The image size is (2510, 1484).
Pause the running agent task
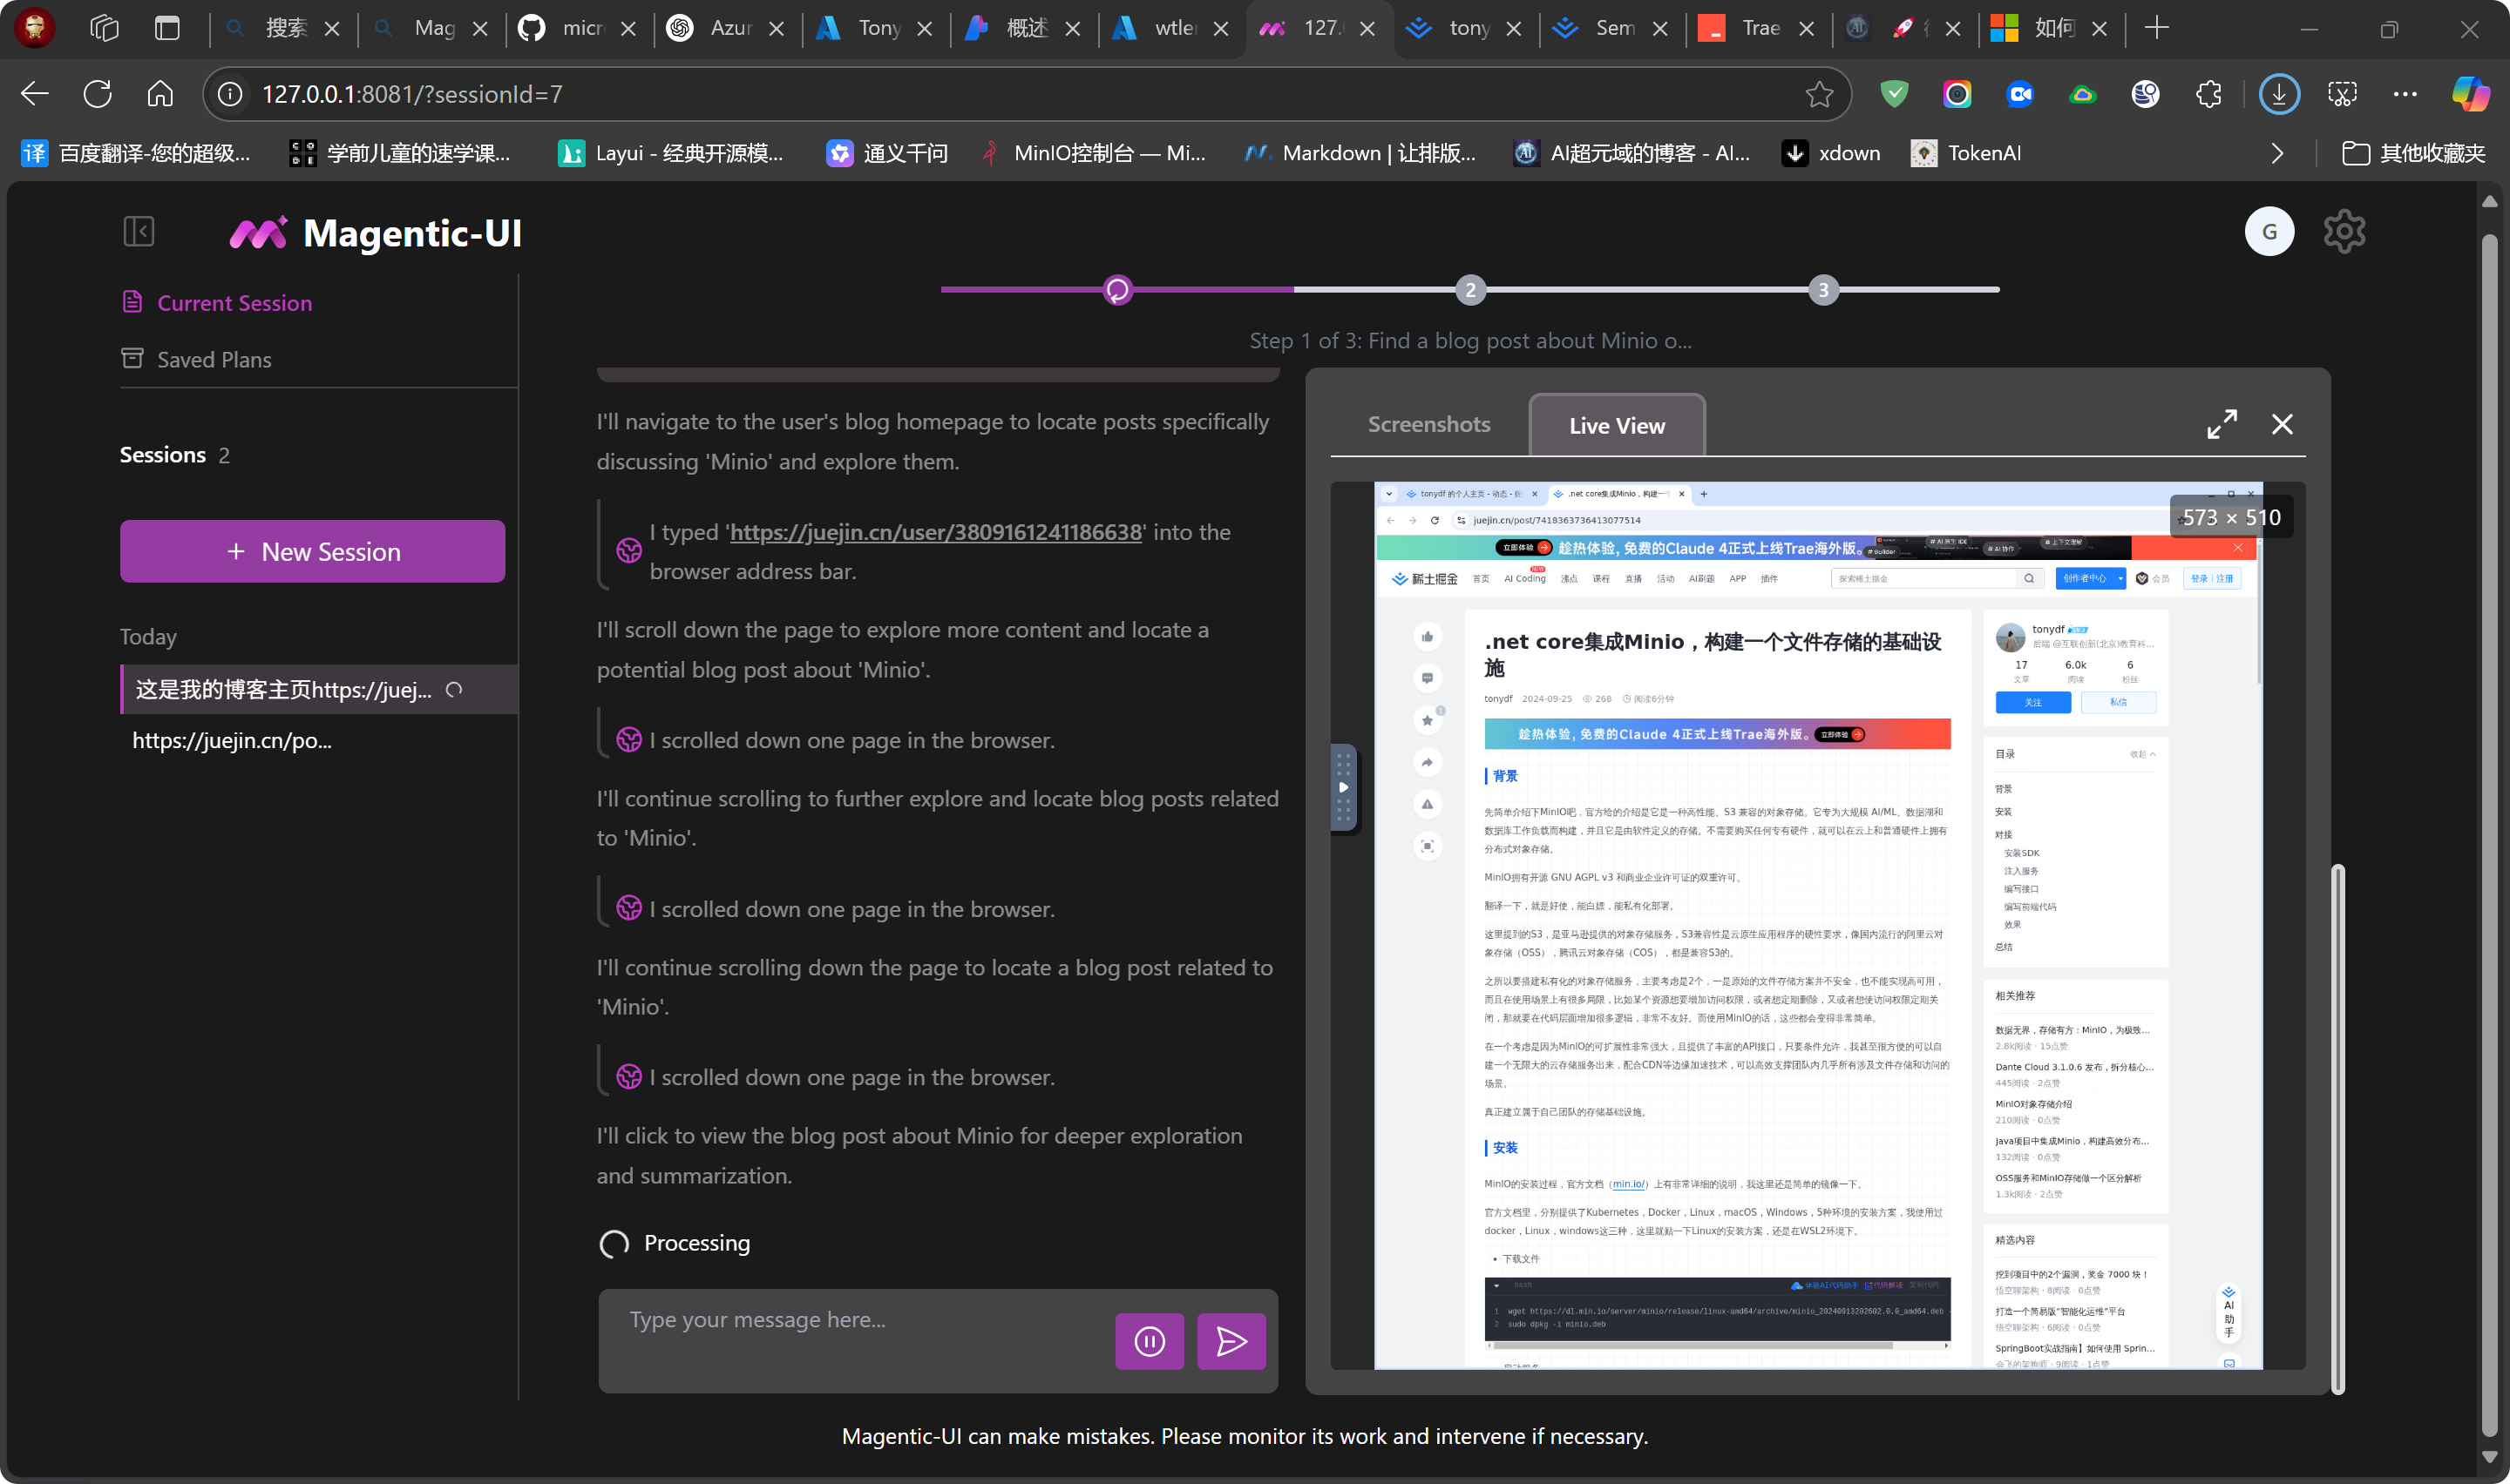[1150, 1341]
